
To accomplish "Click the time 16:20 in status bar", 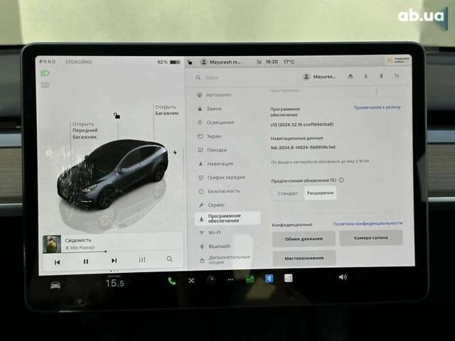I will pyautogui.click(x=272, y=62).
